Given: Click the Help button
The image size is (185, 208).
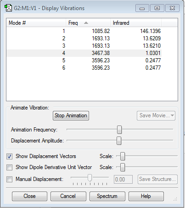Looking at the screenshot, I should coord(146,196).
